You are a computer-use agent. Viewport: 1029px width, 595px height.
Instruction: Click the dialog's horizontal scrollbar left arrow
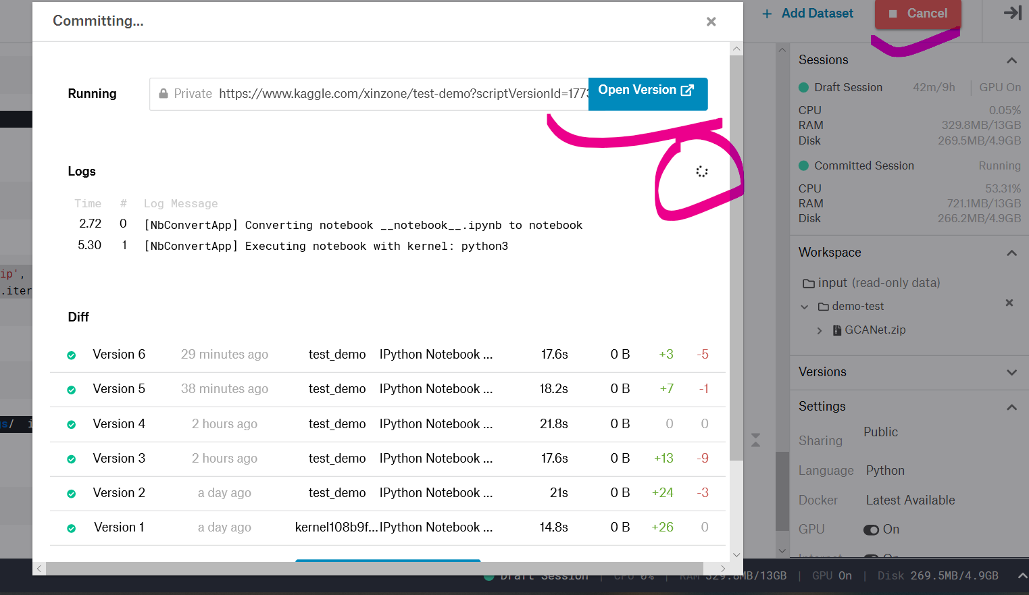(x=39, y=569)
